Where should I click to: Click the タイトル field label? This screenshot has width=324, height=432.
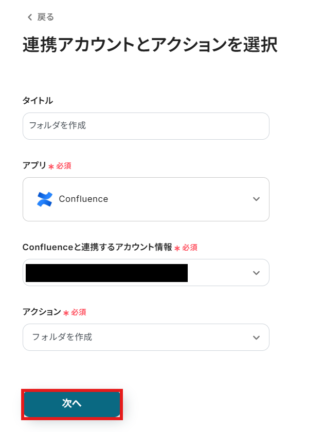pos(38,101)
